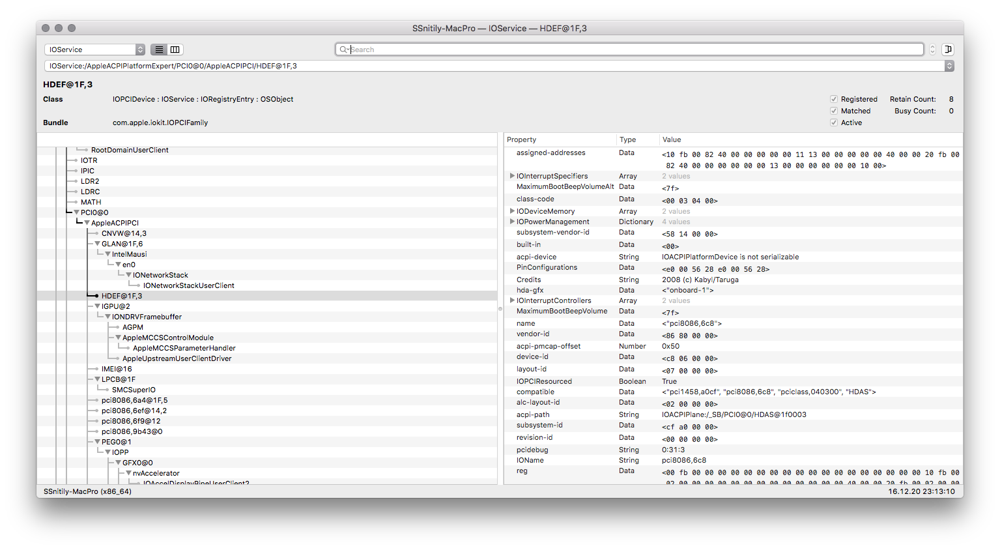Switch to the column view icon
Screen dimensions: 1000x550
tap(175, 50)
